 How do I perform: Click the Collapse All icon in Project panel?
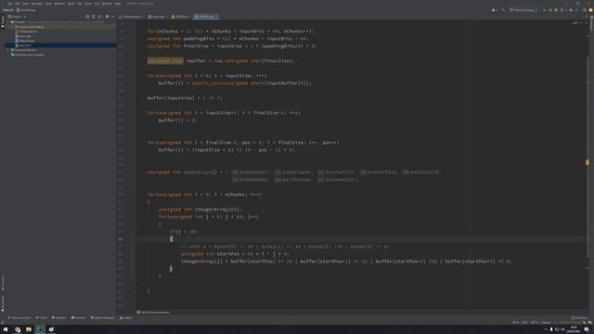99,17
